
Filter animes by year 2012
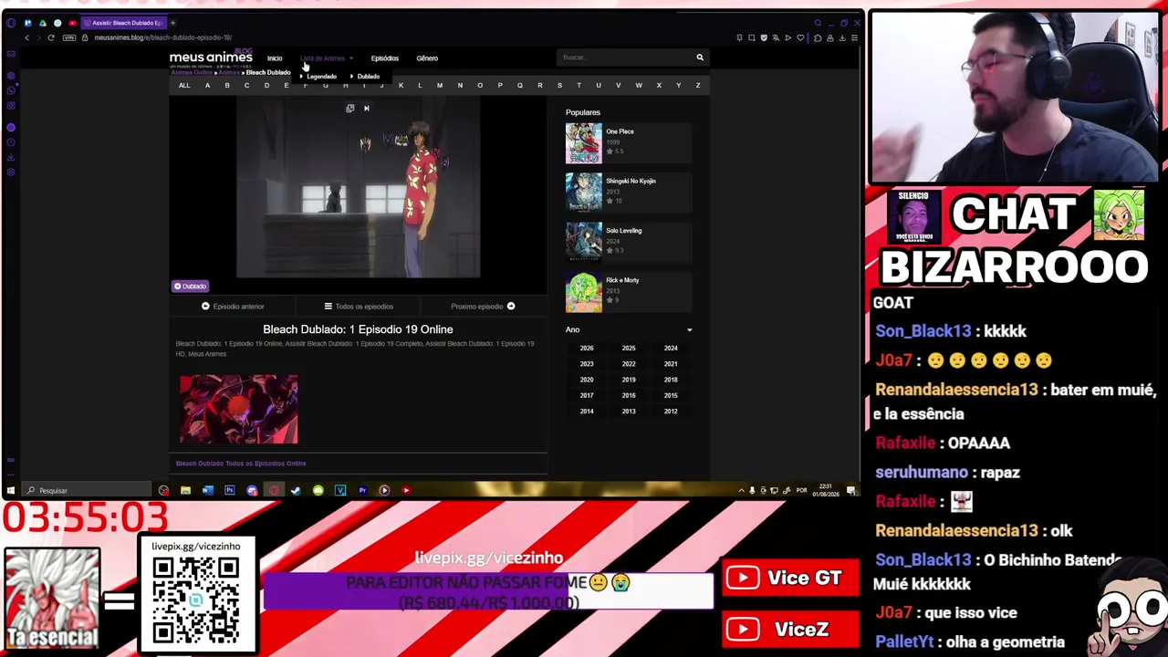click(x=671, y=412)
